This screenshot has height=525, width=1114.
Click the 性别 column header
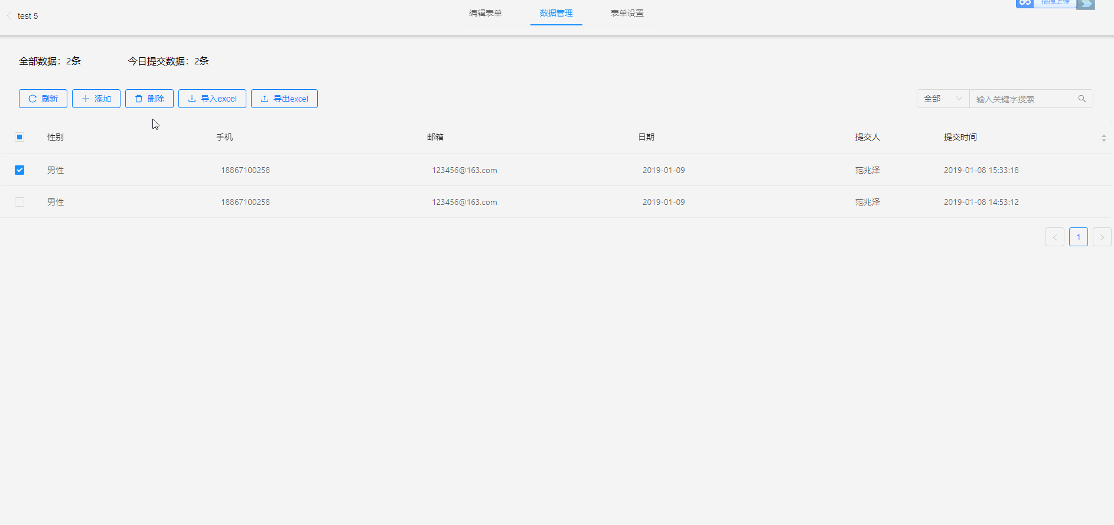click(x=56, y=137)
